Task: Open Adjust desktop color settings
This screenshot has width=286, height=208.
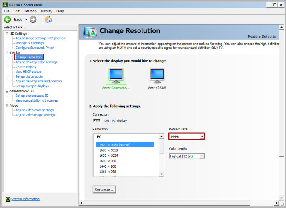Action: pos(36,62)
